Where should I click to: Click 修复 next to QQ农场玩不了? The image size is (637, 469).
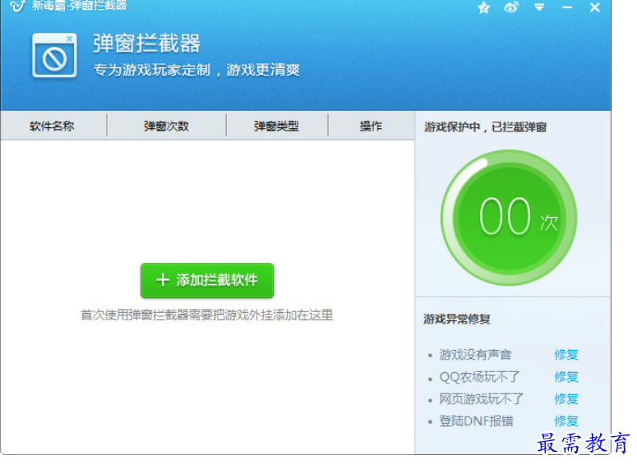point(566,377)
